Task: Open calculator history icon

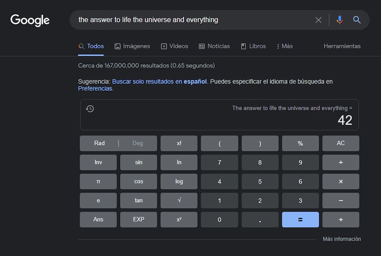Action: pyautogui.click(x=90, y=108)
